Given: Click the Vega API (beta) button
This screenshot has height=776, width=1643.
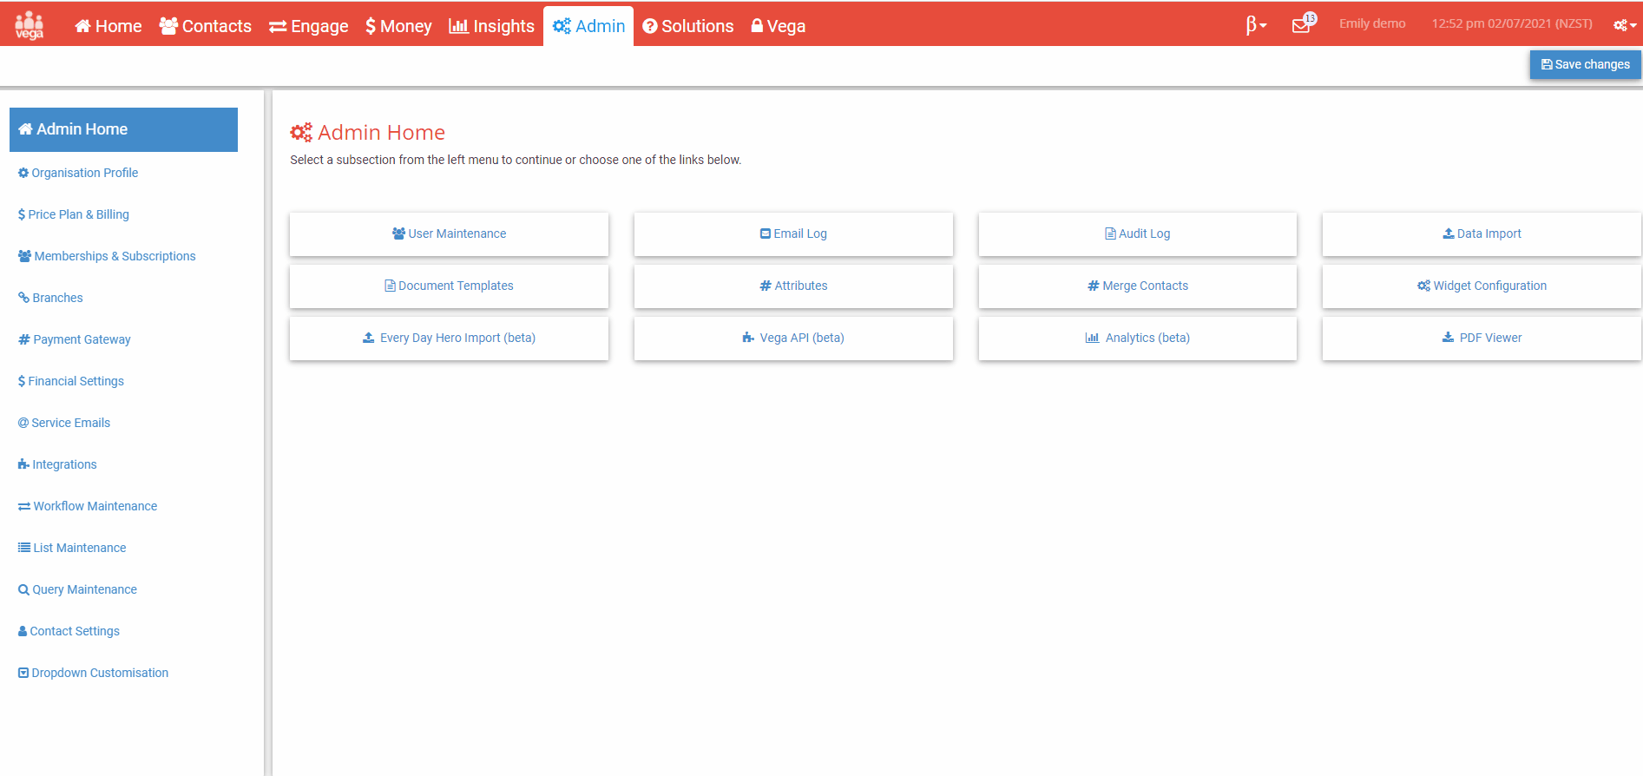Looking at the screenshot, I should 793,338.
